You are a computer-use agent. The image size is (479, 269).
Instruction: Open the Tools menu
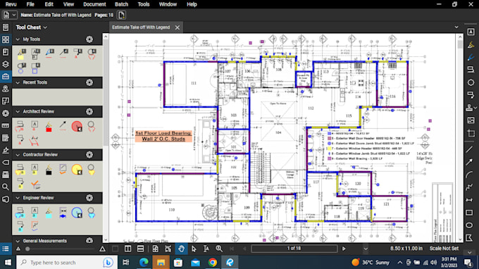coord(143,4)
